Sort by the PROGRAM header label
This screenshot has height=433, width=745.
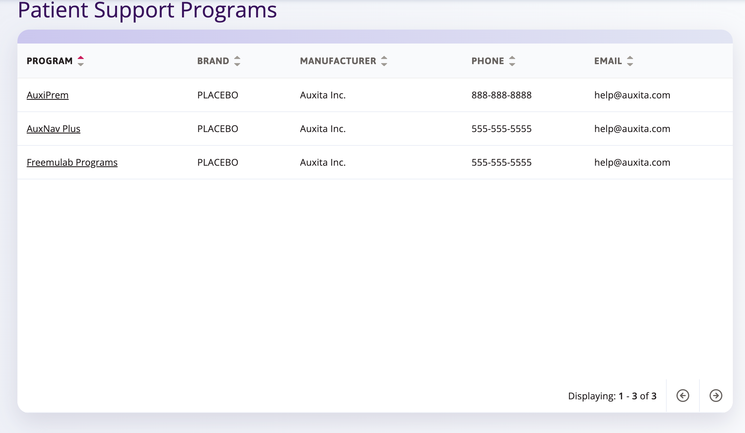[50, 61]
